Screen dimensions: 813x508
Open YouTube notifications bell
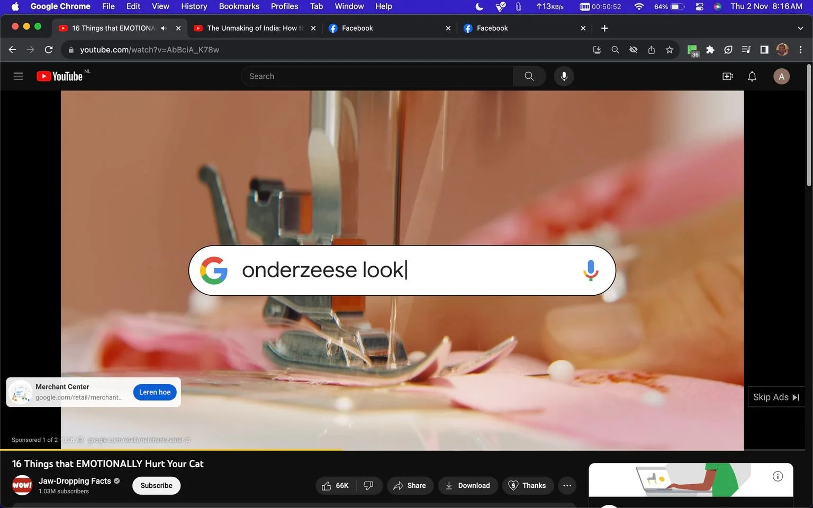click(752, 76)
